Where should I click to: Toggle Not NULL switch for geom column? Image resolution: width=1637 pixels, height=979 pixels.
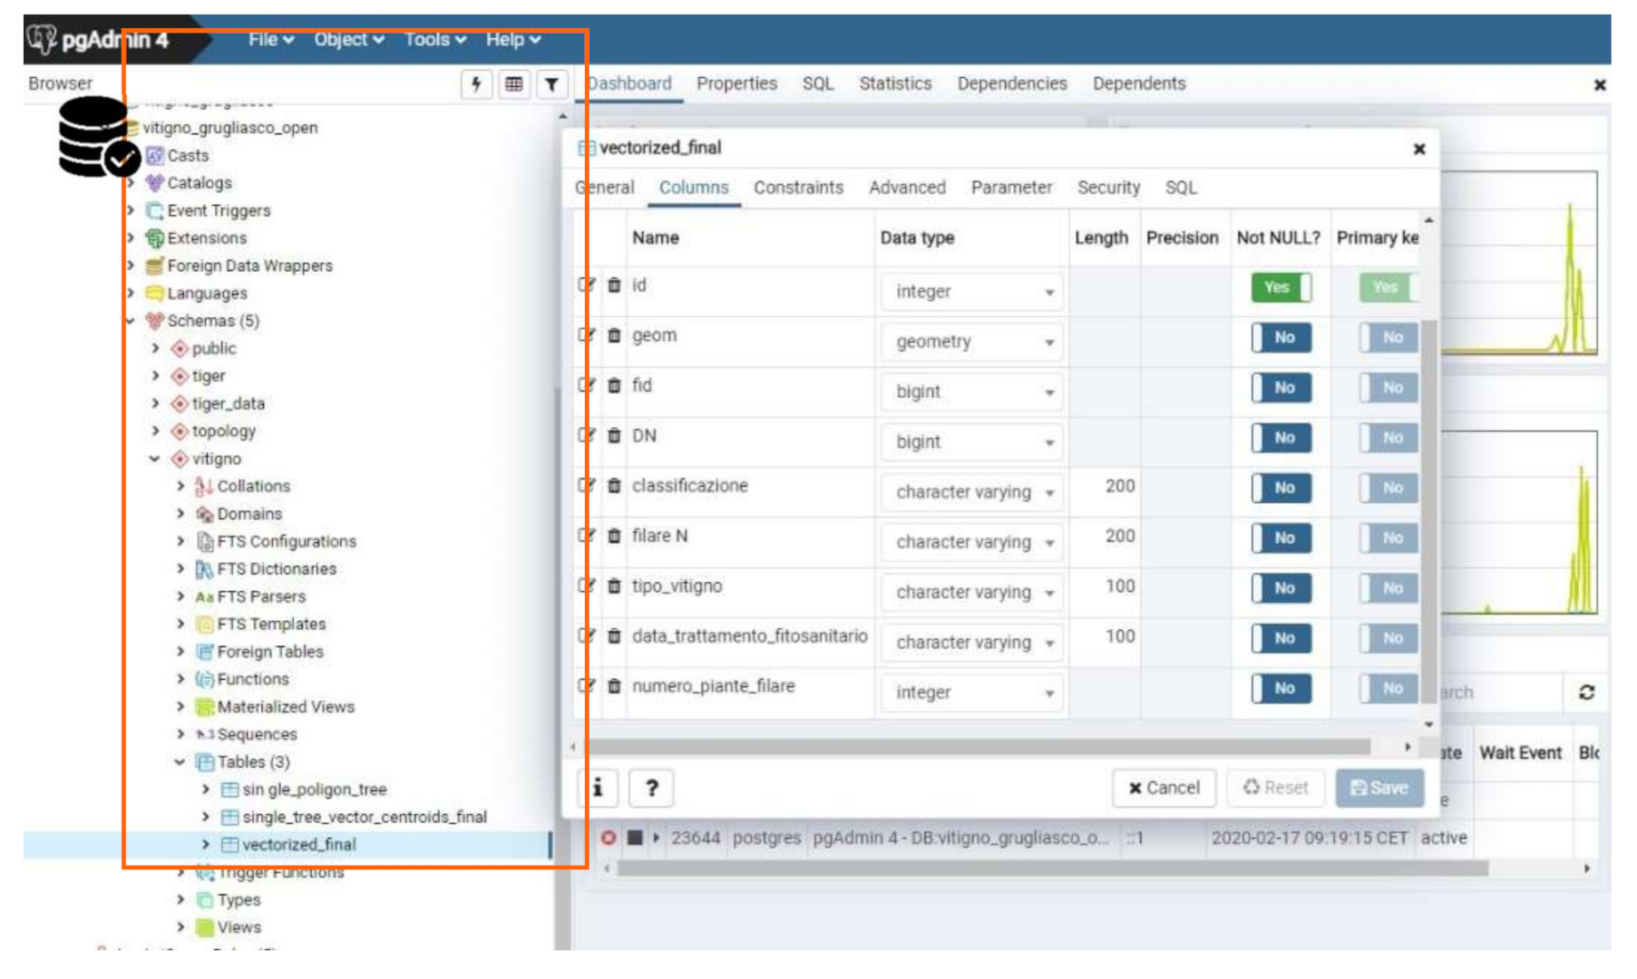pyautogui.click(x=1280, y=337)
